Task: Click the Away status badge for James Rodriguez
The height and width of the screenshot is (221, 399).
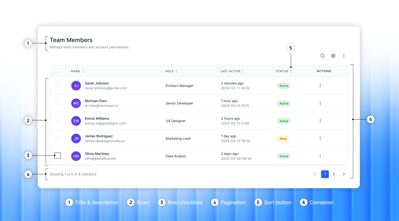Action: tap(283, 138)
